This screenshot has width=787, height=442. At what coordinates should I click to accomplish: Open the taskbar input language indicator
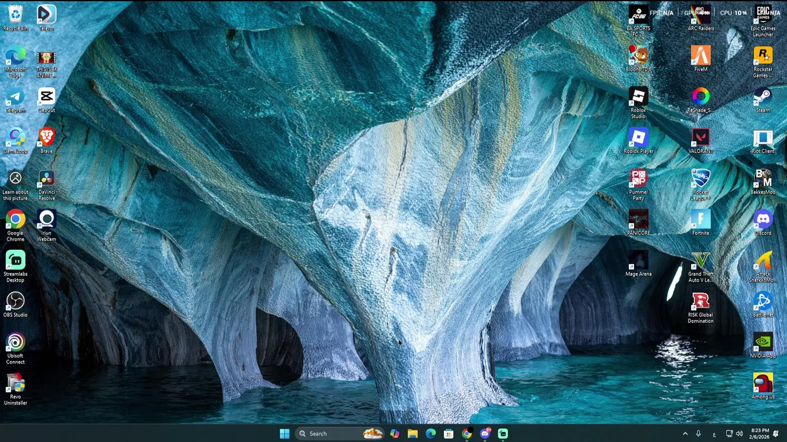[x=714, y=433]
